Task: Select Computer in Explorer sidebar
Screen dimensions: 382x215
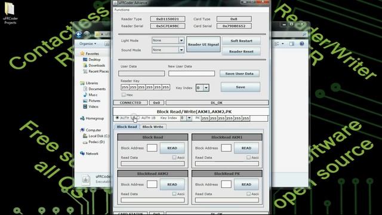Action: pos(90,130)
